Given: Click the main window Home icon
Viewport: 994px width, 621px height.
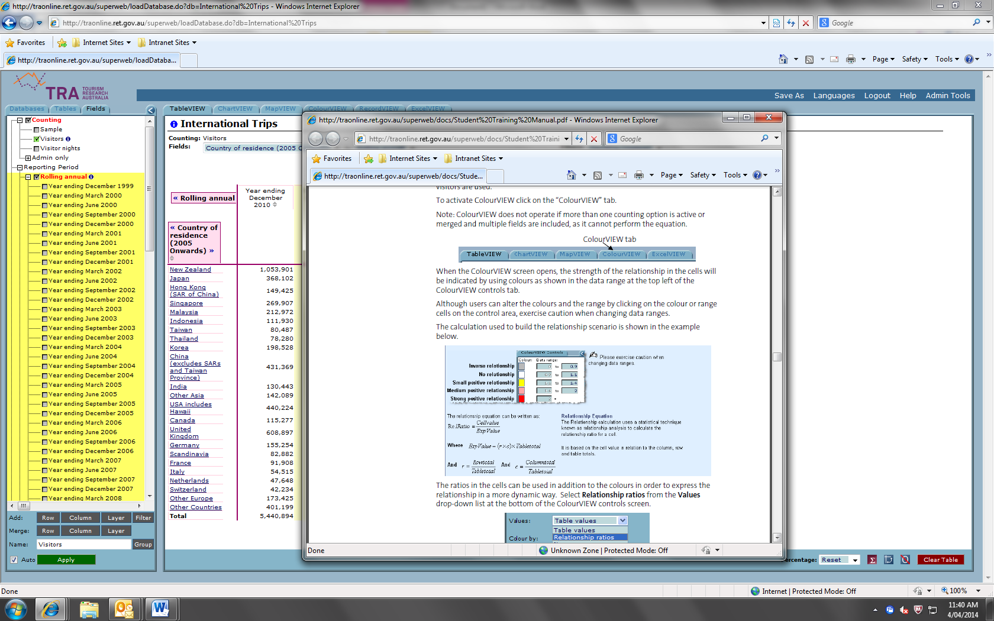Looking at the screenshot, I should [783, 59].
